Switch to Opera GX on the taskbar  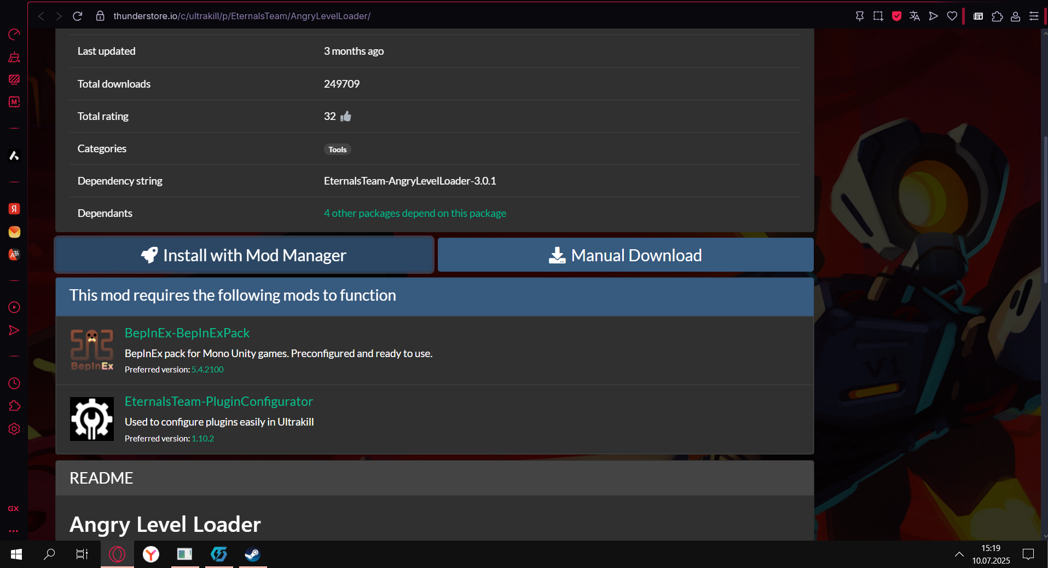[117, 554]
